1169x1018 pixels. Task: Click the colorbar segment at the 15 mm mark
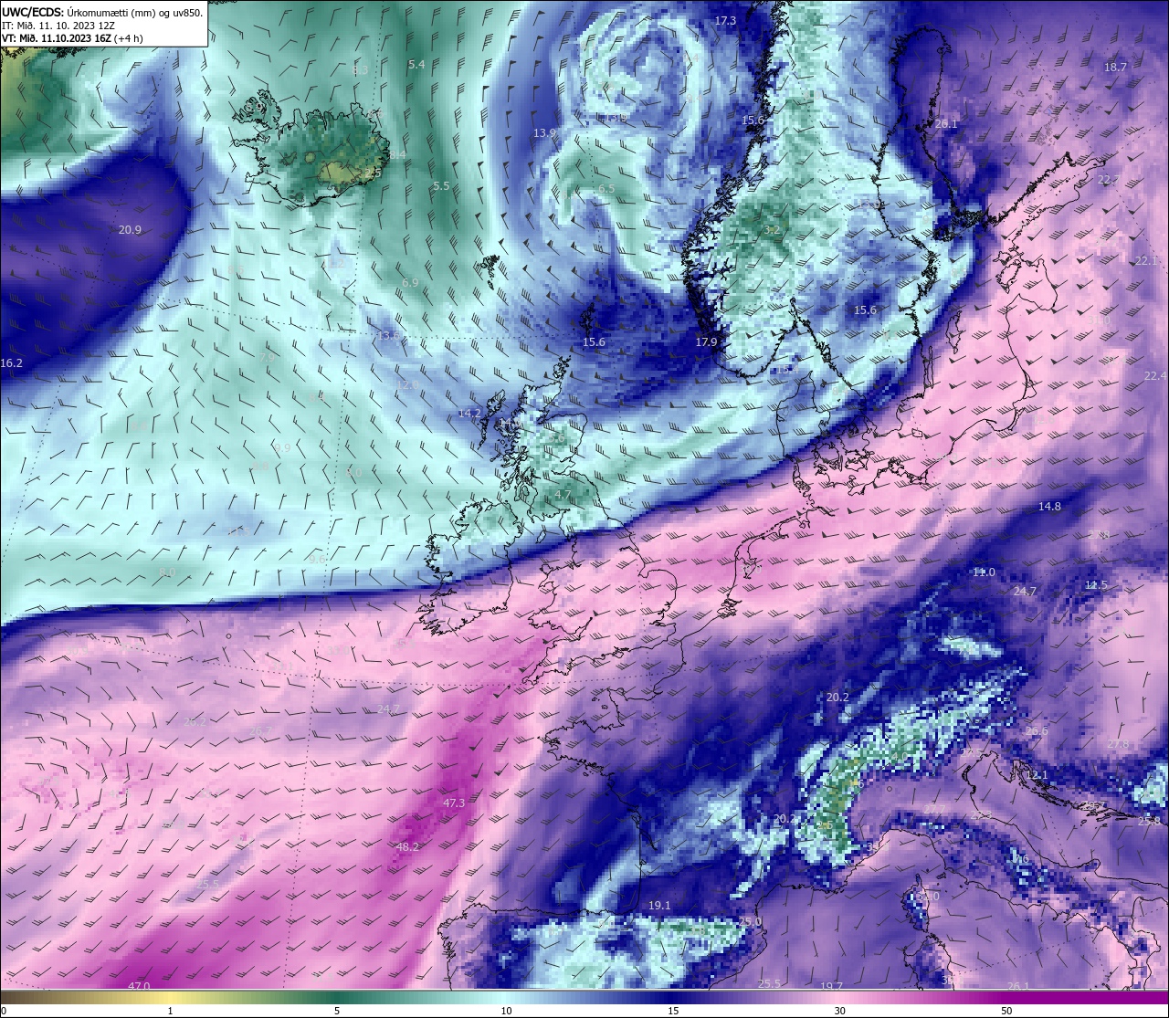pos(673,997)
